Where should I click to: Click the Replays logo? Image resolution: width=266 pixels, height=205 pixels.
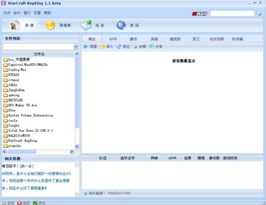[200, 14]
